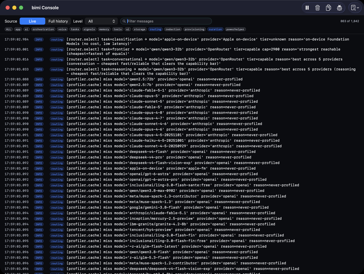The height and width of the screenshot is (274, 364).
Task: Toggle the powerhelper category filter
Action: pyautogui.click(x=235, y=29)
